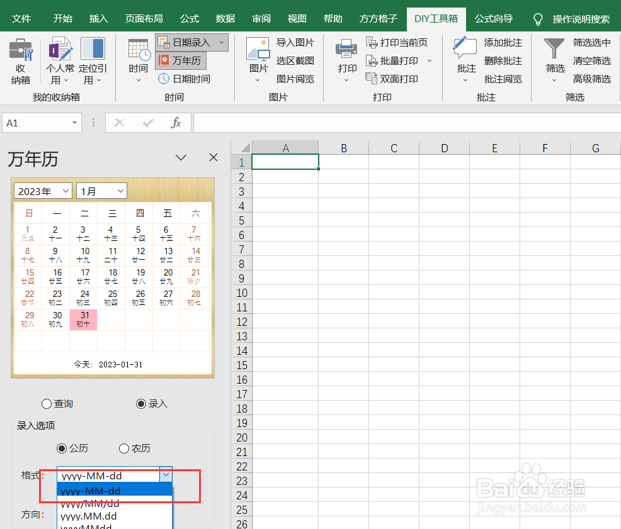Click 筛选选中 button
Viewport: 621px width, 529px height.
591,42
